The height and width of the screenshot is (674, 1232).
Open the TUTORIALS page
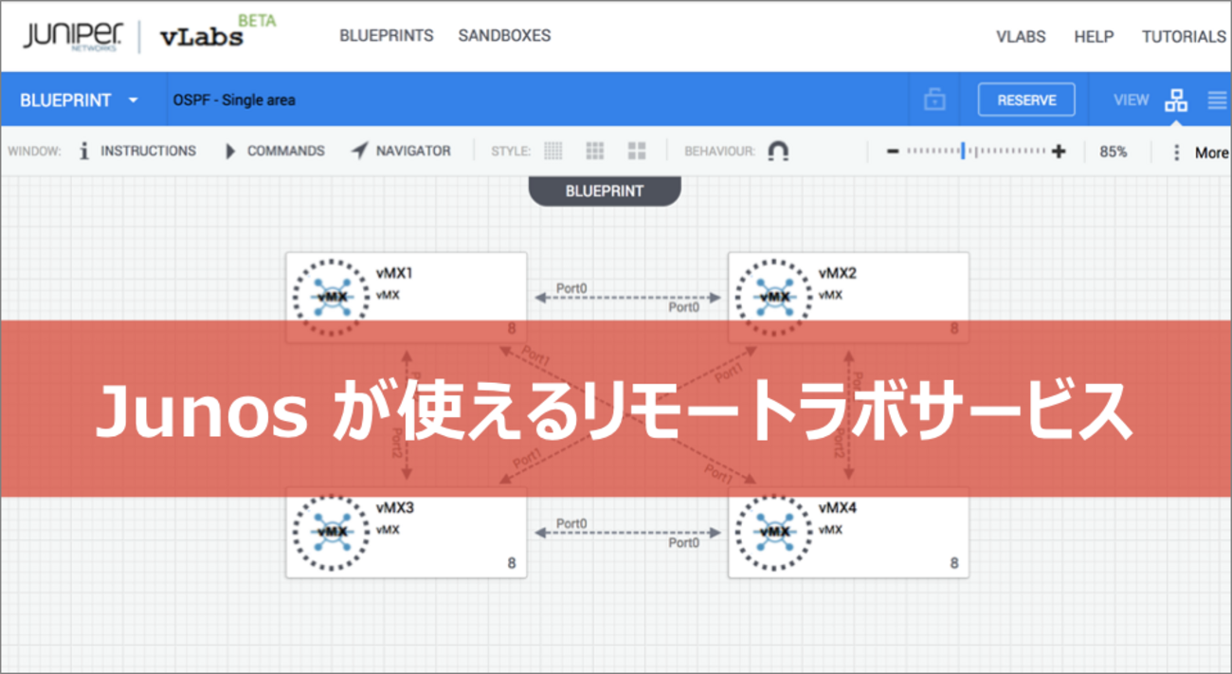click(1184, 37)
